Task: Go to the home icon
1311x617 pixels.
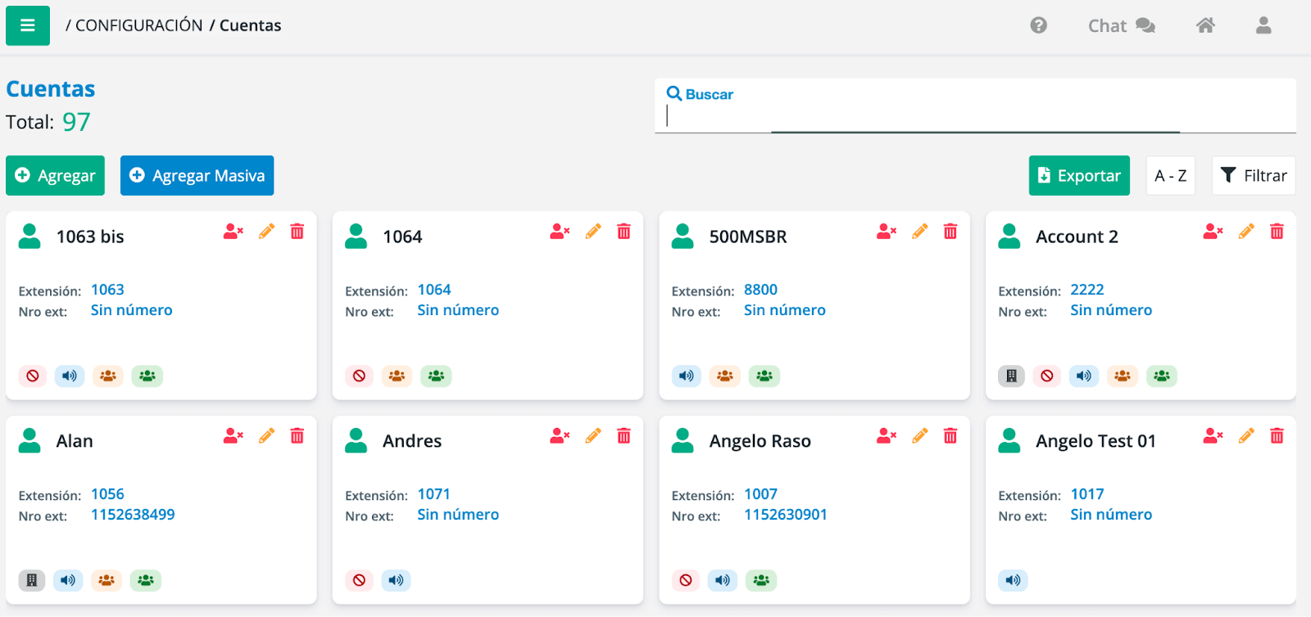Action: 1205,25
